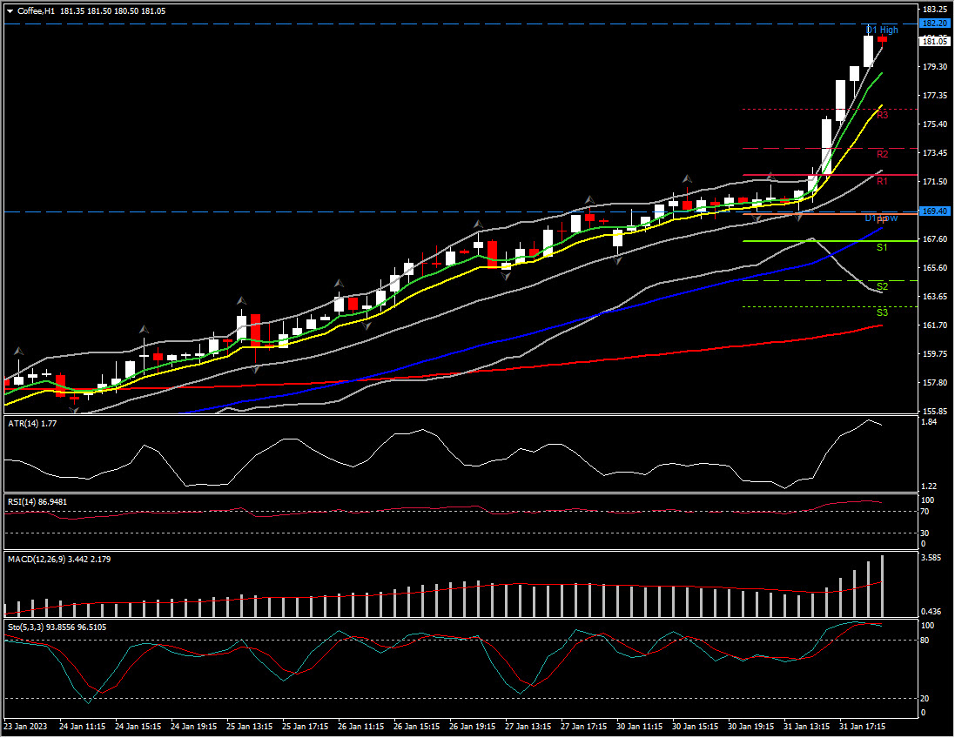Click the latest red candle at chart top
955x738 pixels.
tap(883, 39)
